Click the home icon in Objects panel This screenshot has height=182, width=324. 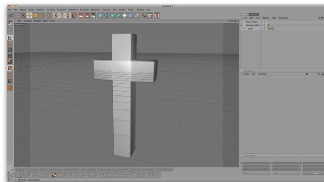coord(322,18)
